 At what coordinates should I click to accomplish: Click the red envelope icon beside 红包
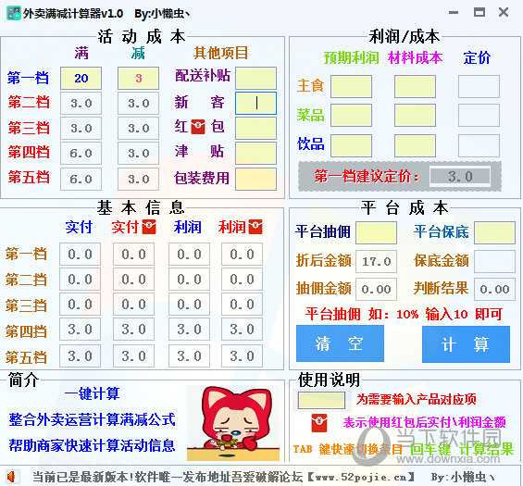(198, 127)
